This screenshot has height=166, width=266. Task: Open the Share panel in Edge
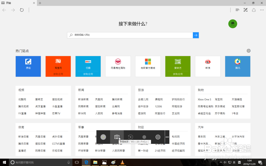pos(253,10)
